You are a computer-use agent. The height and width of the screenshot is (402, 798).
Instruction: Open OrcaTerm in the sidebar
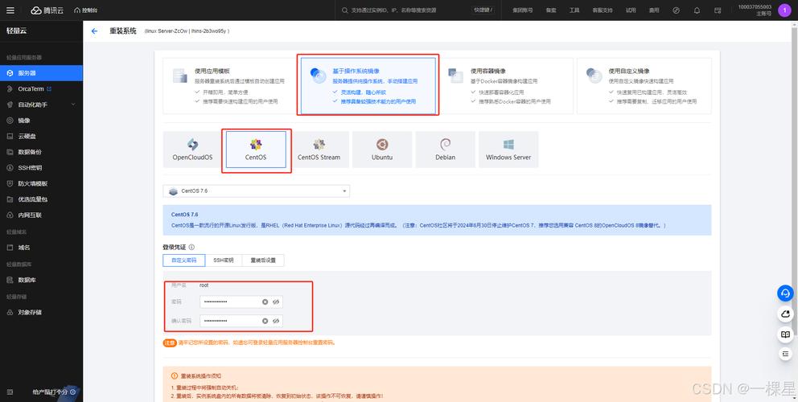[x=31, y=88]
